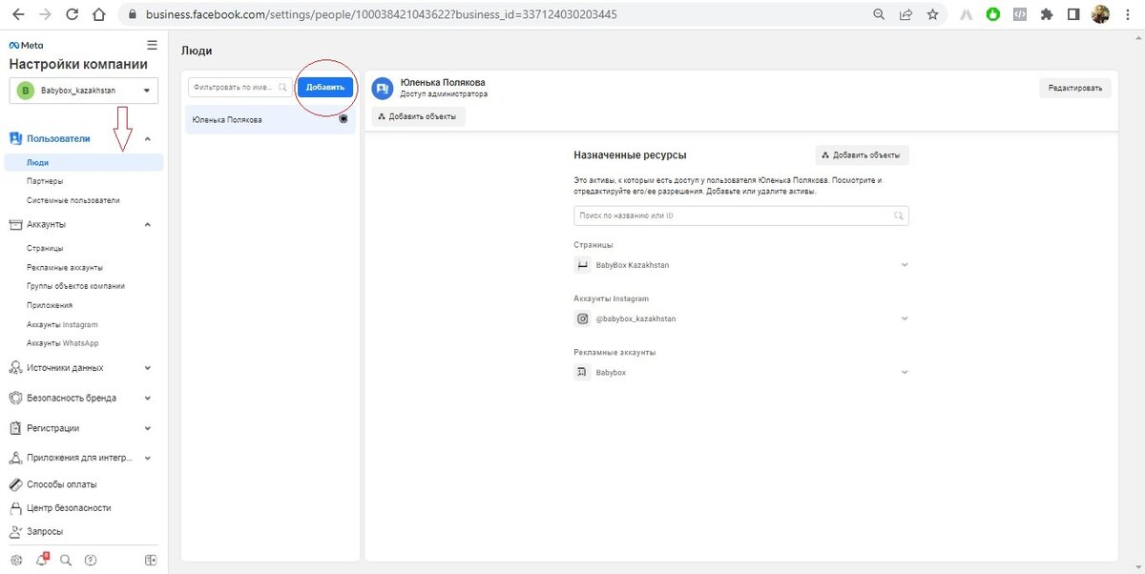Go back using the browser back arrow
The image size is (1145, 574).
click(19, 15)
